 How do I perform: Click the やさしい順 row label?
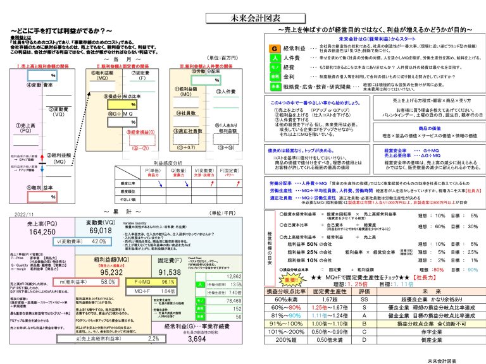coord(128,200)
